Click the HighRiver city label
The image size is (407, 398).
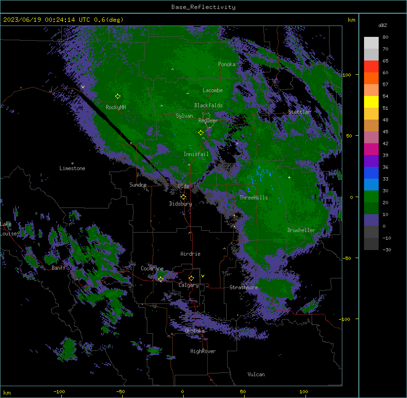(203, 351)
